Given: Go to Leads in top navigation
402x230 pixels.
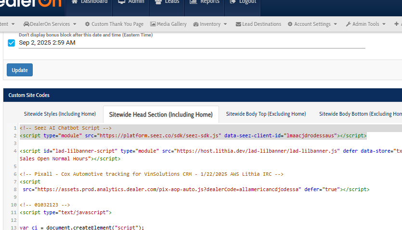Looking at the screenshot, I should click(x=167, y=8).
